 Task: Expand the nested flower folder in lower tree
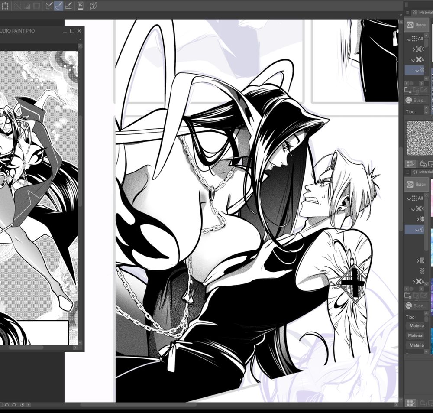(418, 219)
